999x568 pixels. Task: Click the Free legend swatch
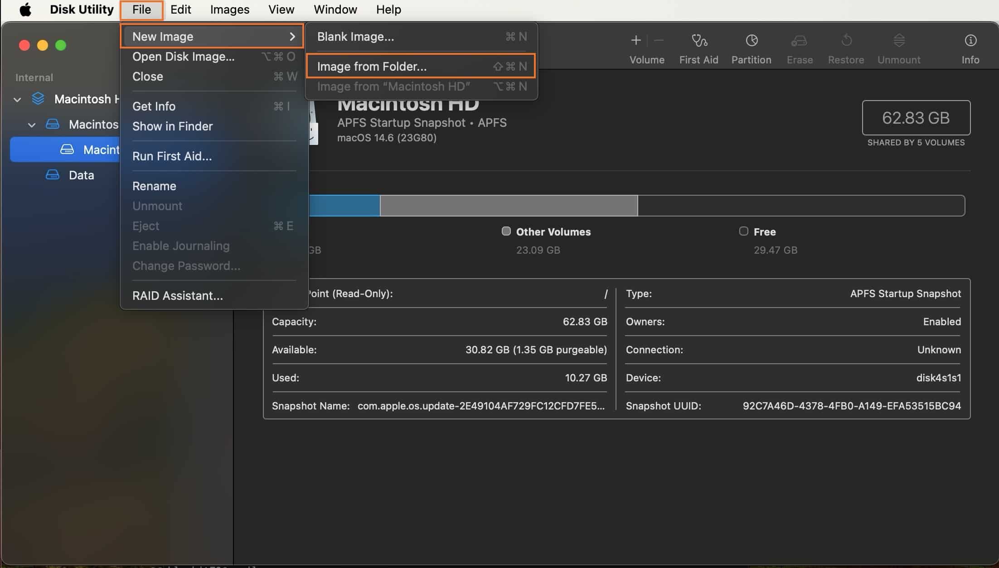(x=744, y=231)
